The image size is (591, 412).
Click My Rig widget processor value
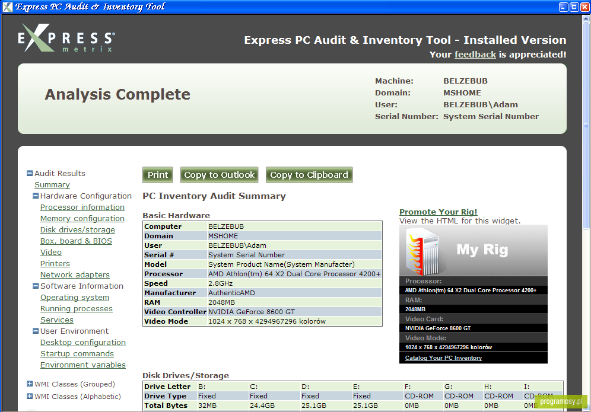click(471, 290)
